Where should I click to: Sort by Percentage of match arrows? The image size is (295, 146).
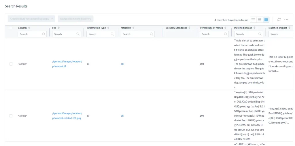click(226, 28)
